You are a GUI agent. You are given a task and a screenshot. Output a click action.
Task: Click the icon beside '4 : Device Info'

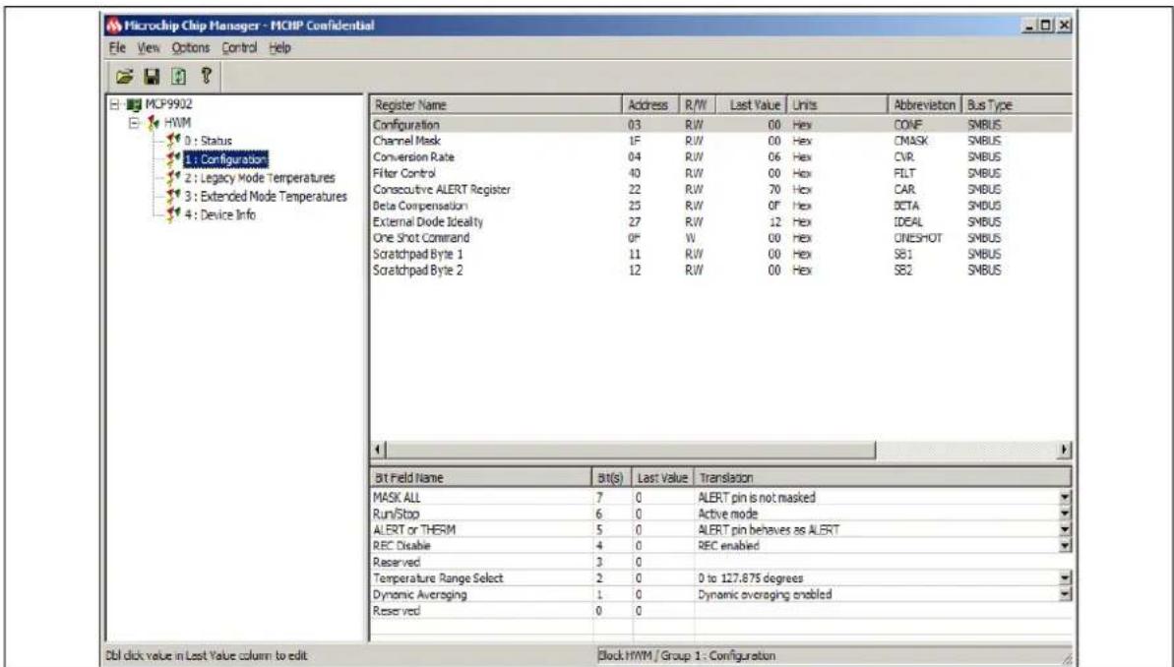[174, 214]
